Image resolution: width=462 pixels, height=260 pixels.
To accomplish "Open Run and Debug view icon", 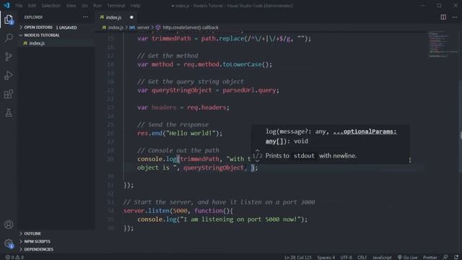I will 9,75.
